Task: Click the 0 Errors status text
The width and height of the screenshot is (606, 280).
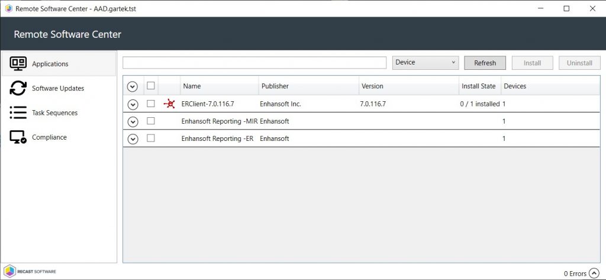Action: tap(575, 273)
